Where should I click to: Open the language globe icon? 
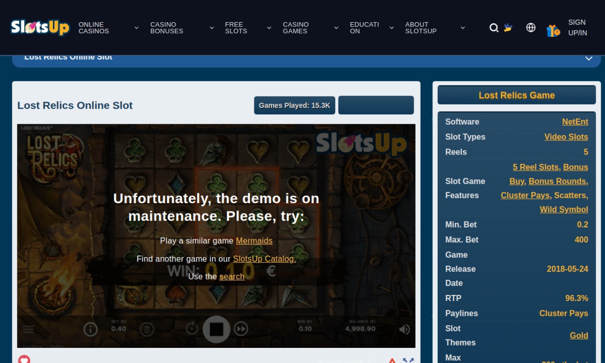coord(531,27)
